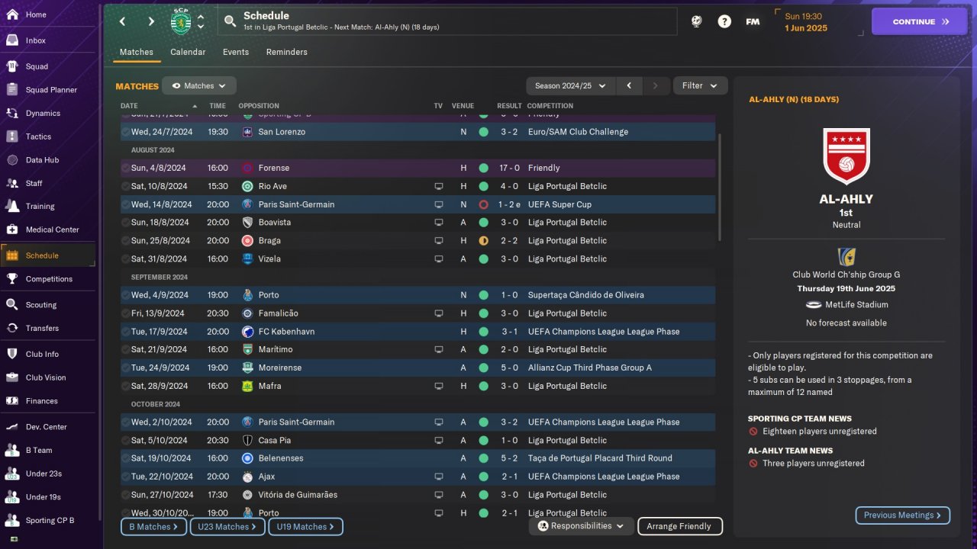Click the FC København opposition name
The image size is (977, 549).
point(287,332)
